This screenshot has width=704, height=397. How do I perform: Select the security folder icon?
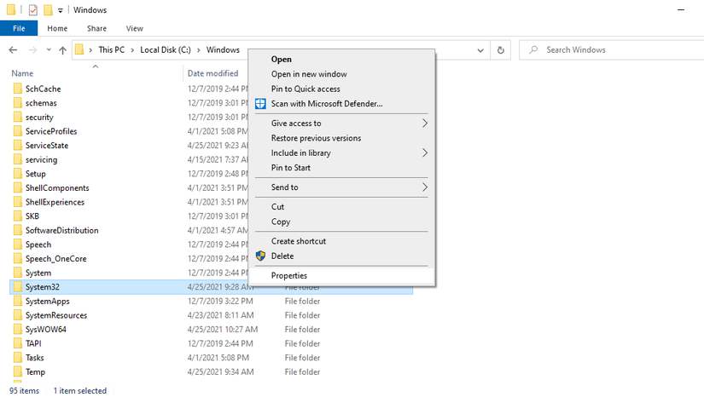click(x=18, y=117)
